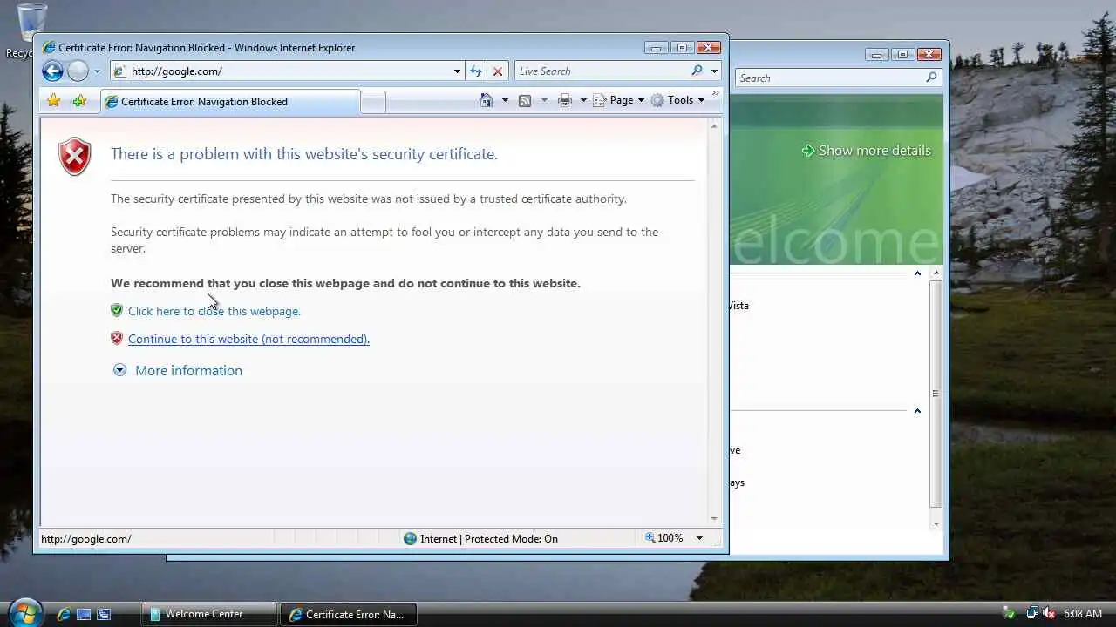The height and width of the screenshot is (627, 1116).
Task: Open the Tools menu
Action: pyautogui.click(x=677, y=100)
